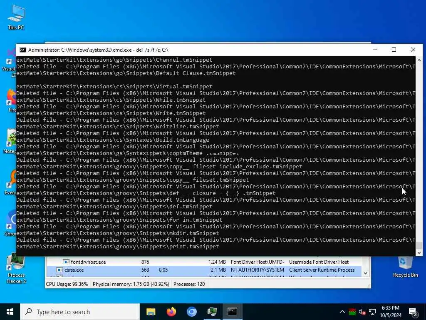Click the muted volume tray icon
426x320 pixels.
click(362, 312)
